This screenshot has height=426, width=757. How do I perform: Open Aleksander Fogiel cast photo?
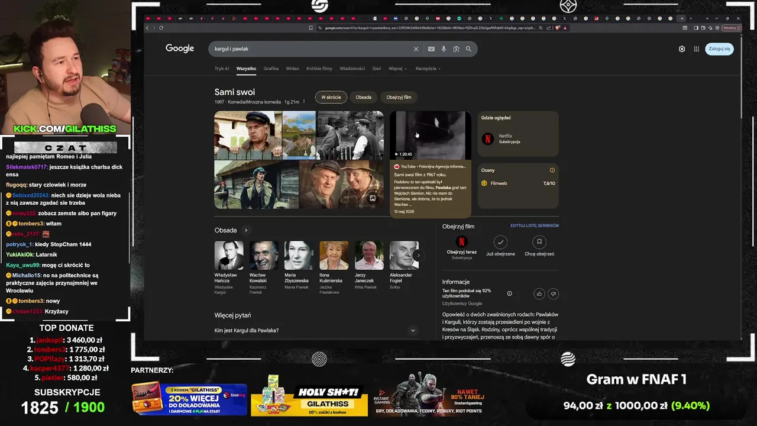(404, 255)
